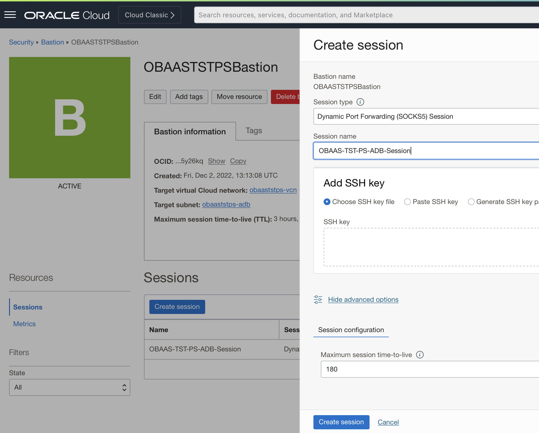Image resolution: width=539 pixels, height=433 pixels.
Task: Click the Session type info icon
Action: point(360,102)
